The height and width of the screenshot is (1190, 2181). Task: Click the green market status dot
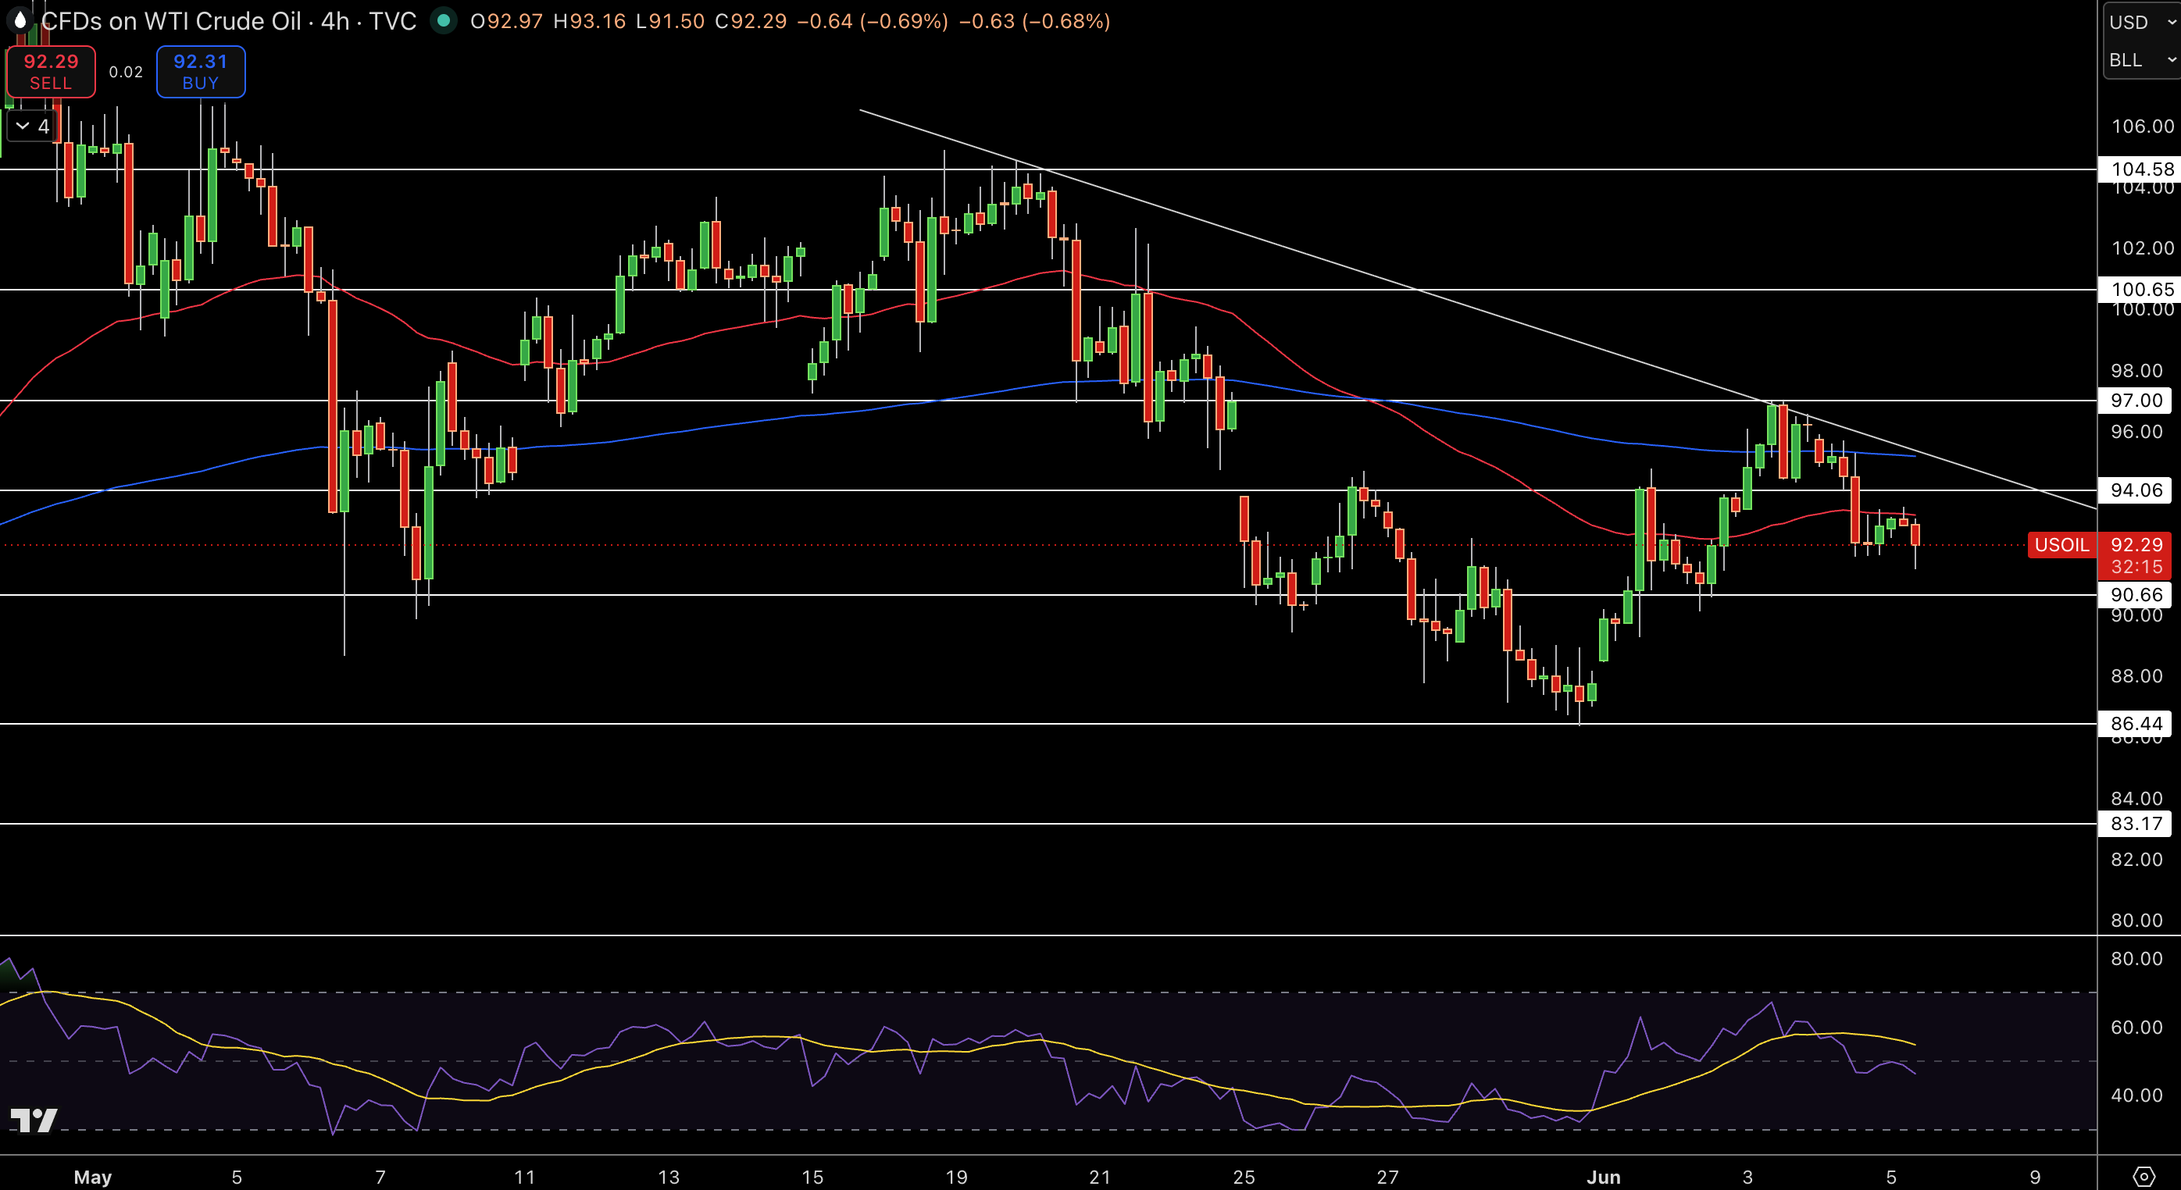point(443,20)
